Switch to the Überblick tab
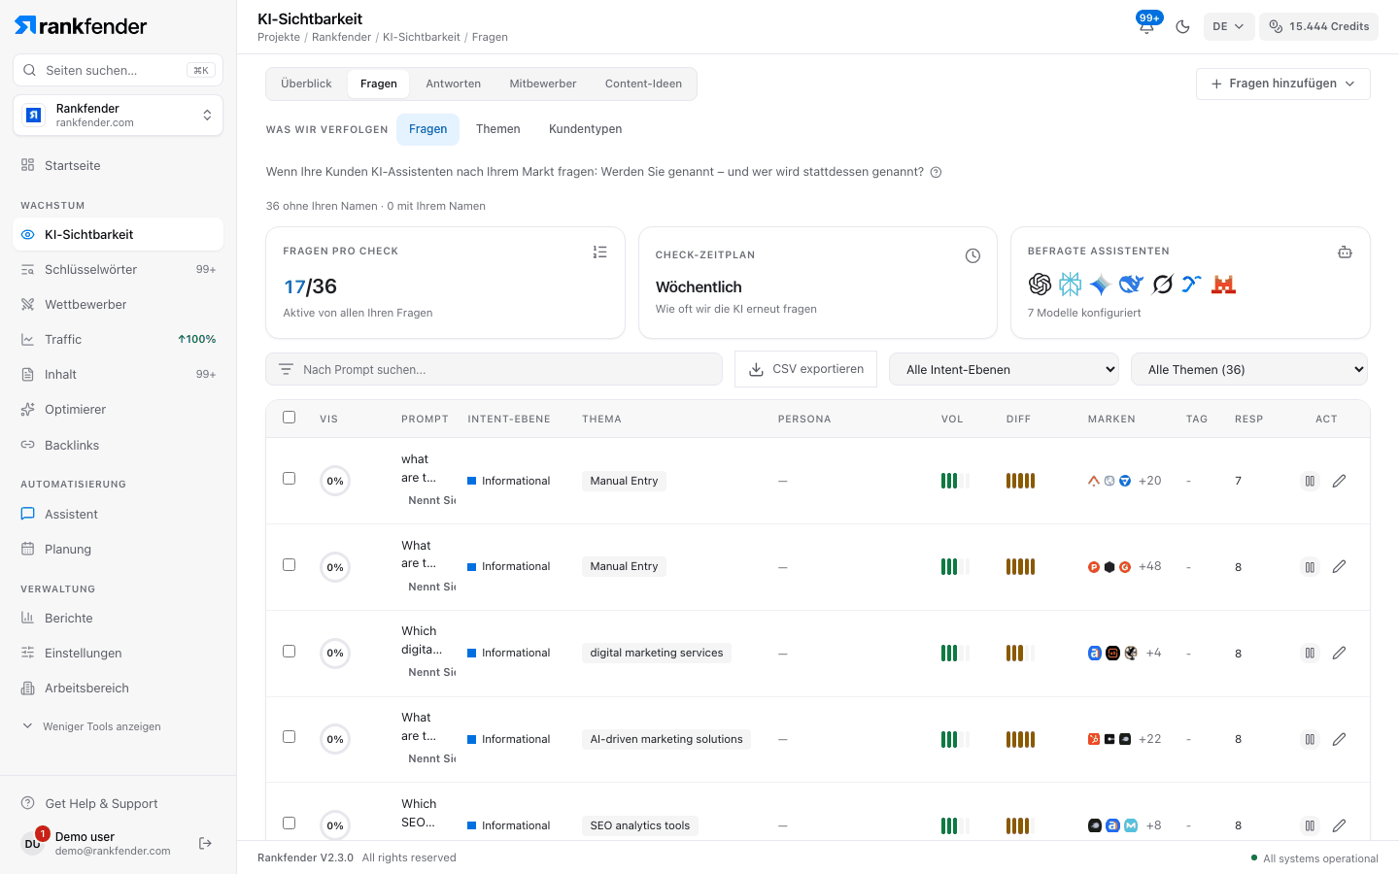This screenshot has width=1399, height=874. 306,84
